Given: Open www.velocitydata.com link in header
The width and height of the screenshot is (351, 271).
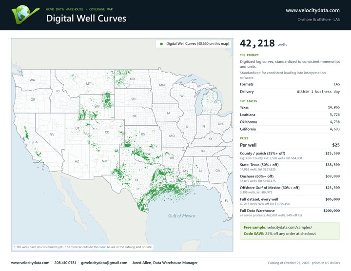Looking at the screenshot, I should click(x=312, y=10).
